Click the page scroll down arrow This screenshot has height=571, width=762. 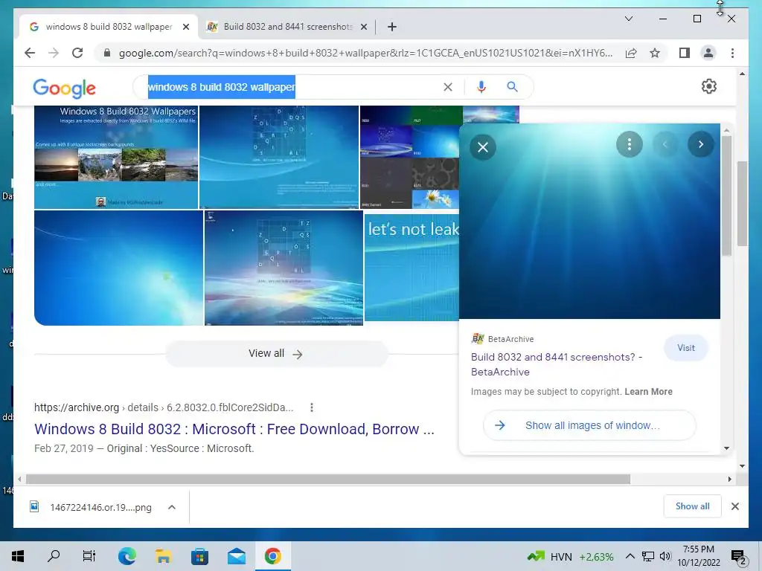[742, 466]
